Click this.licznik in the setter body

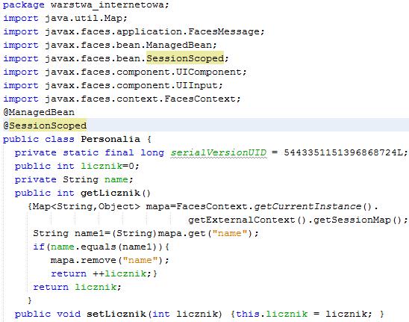[x=272, y=315]
